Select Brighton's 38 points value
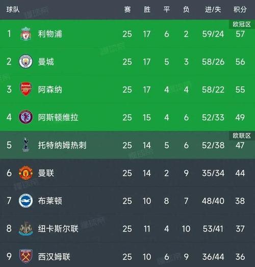 (240, 201)
